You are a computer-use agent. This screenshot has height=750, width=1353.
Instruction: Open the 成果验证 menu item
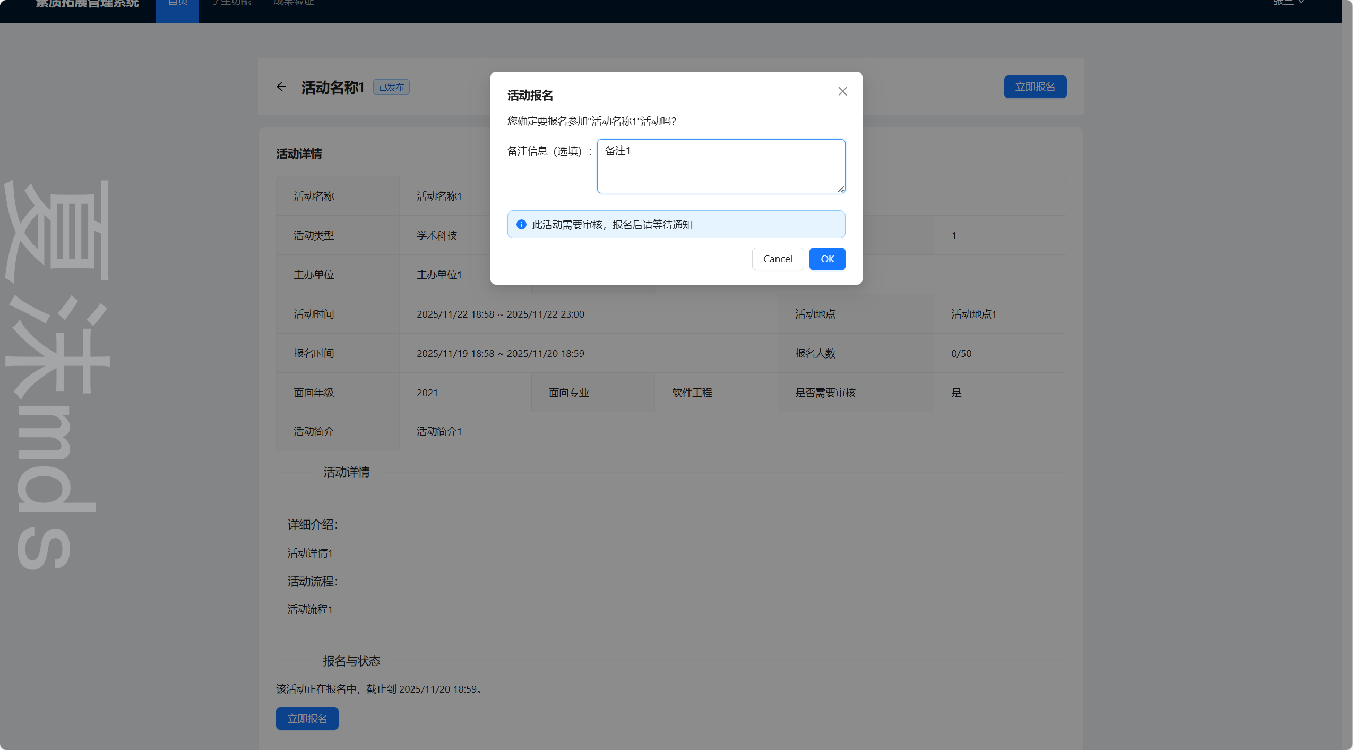coord(293,4)
